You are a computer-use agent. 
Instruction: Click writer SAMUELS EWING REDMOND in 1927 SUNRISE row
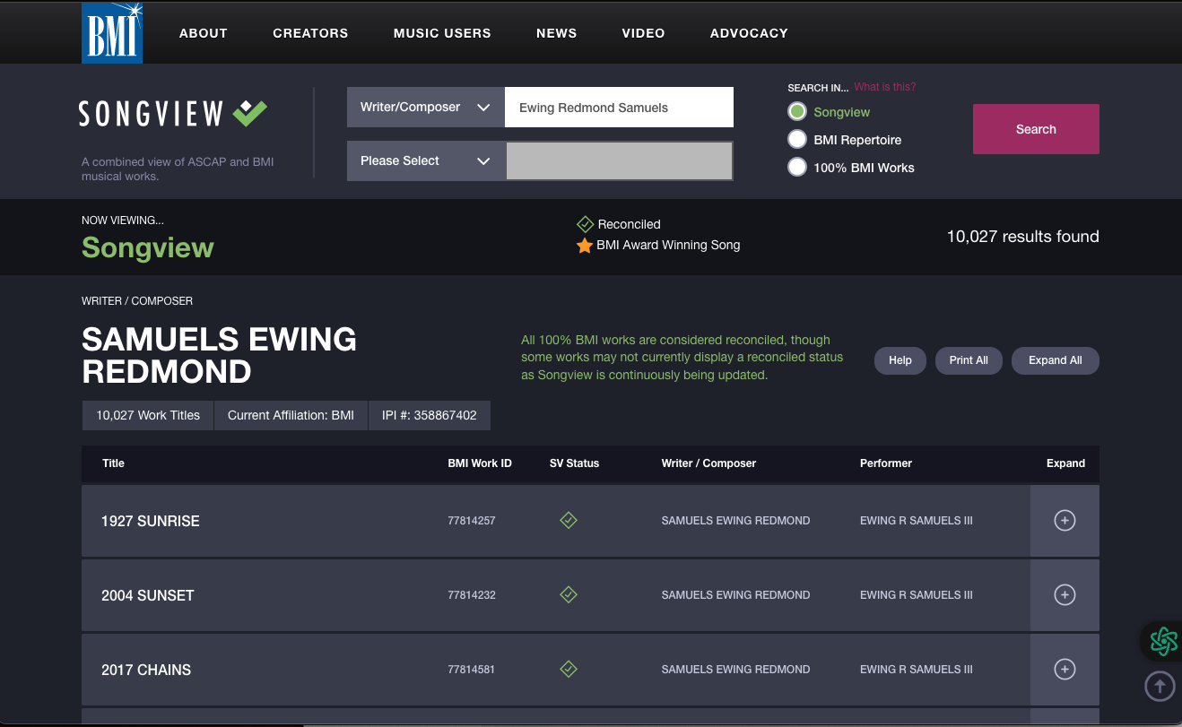point(735,521)
